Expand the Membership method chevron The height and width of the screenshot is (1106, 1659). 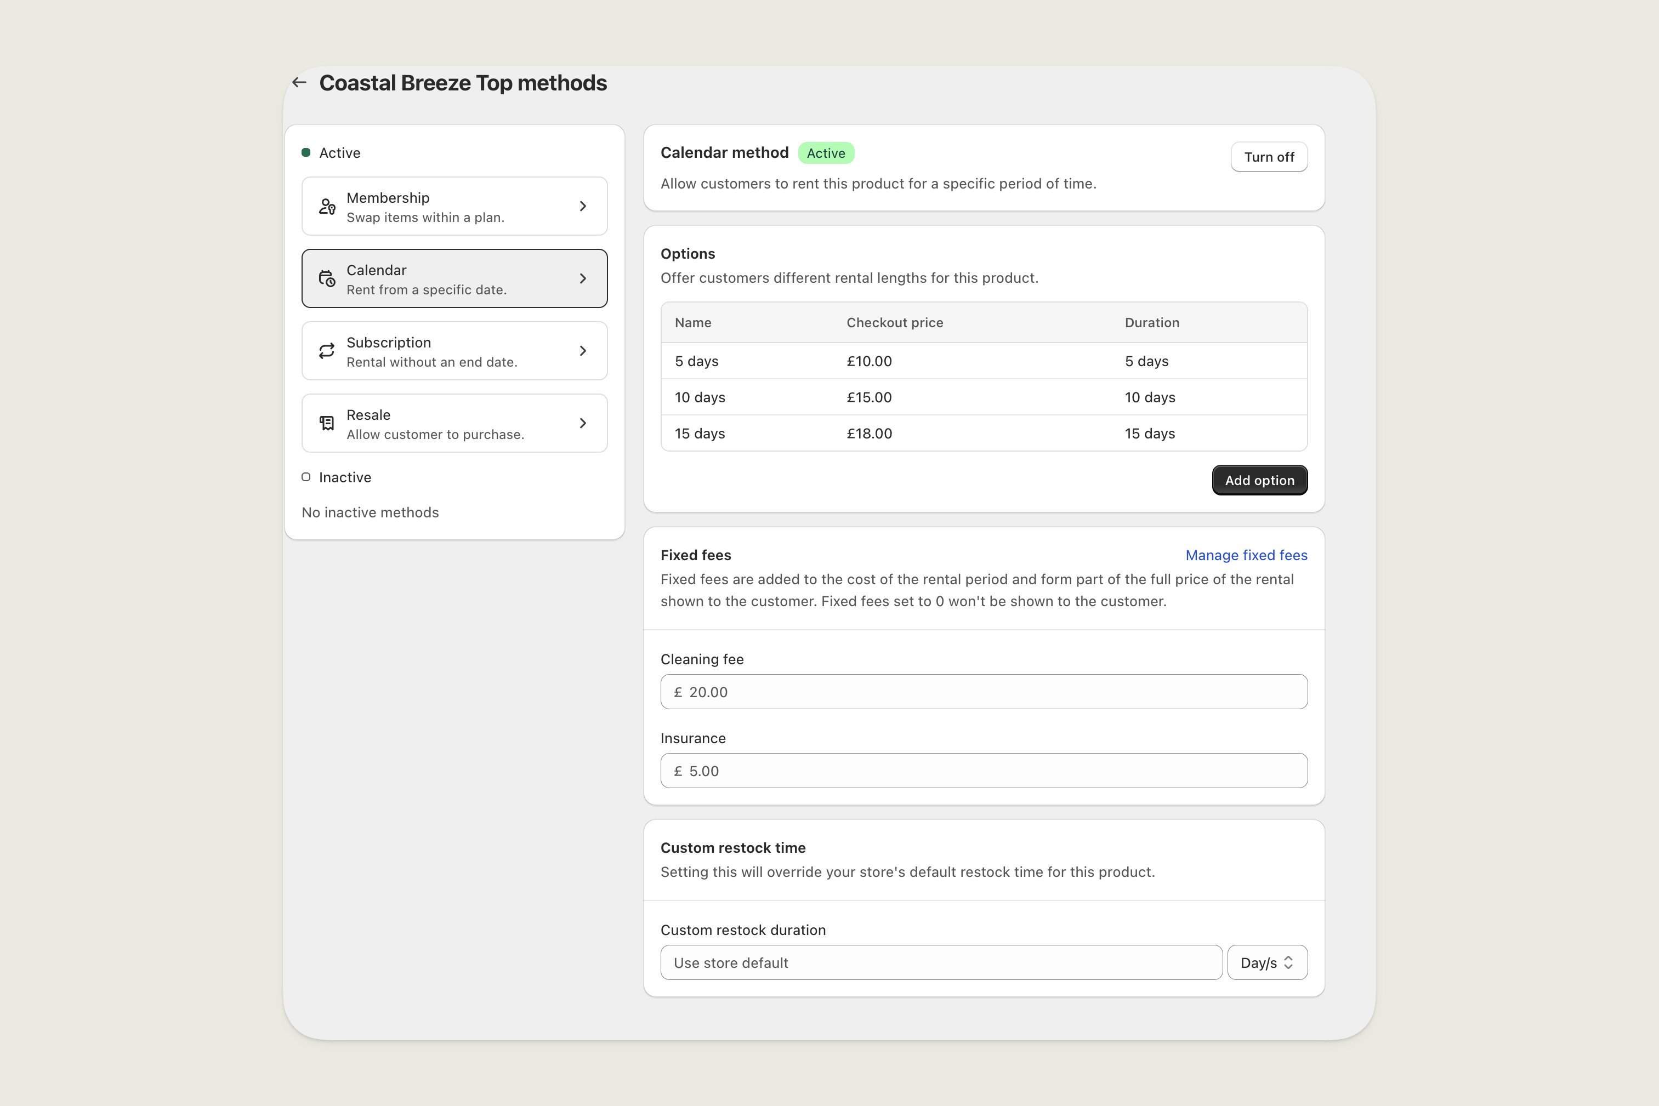(x=583, y=207)
